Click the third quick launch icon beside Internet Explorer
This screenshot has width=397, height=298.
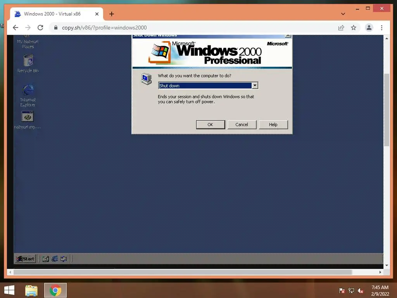[x=64, y=259]
